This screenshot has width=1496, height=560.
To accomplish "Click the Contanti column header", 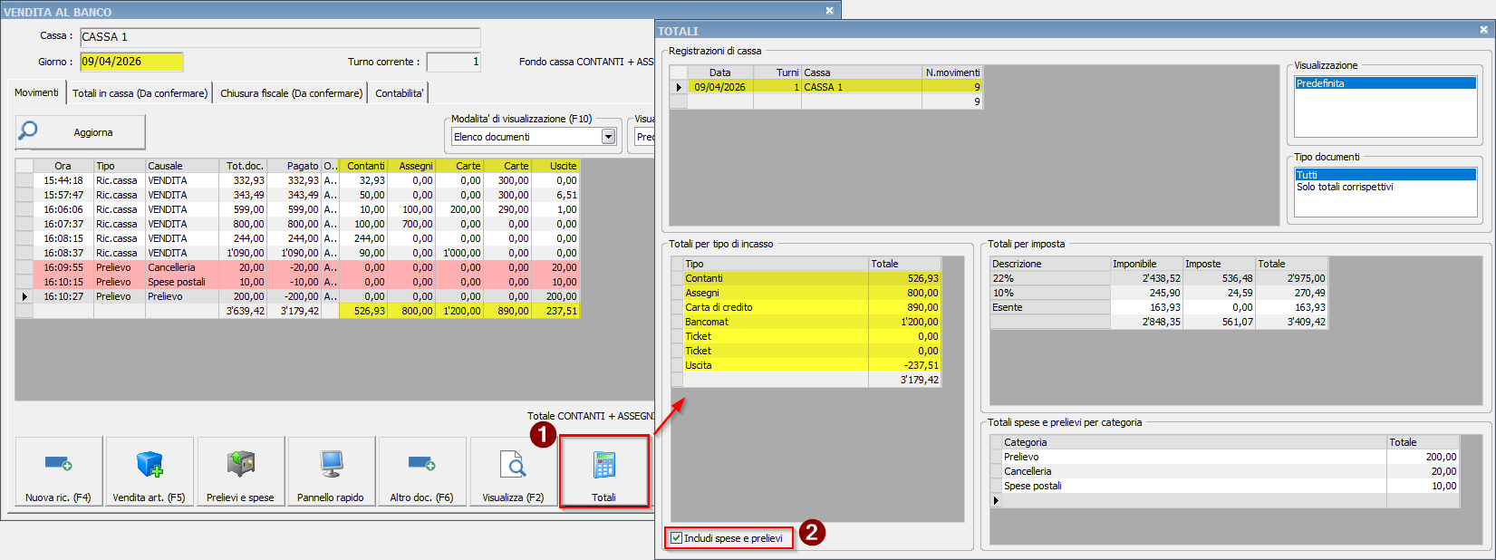I will coord(365,166).
